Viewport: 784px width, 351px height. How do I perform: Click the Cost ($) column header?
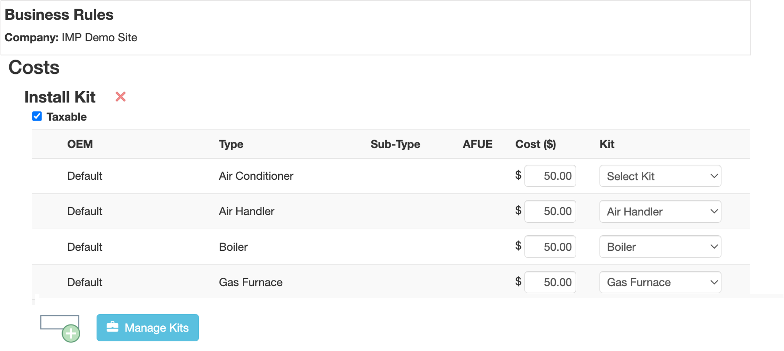535,144
